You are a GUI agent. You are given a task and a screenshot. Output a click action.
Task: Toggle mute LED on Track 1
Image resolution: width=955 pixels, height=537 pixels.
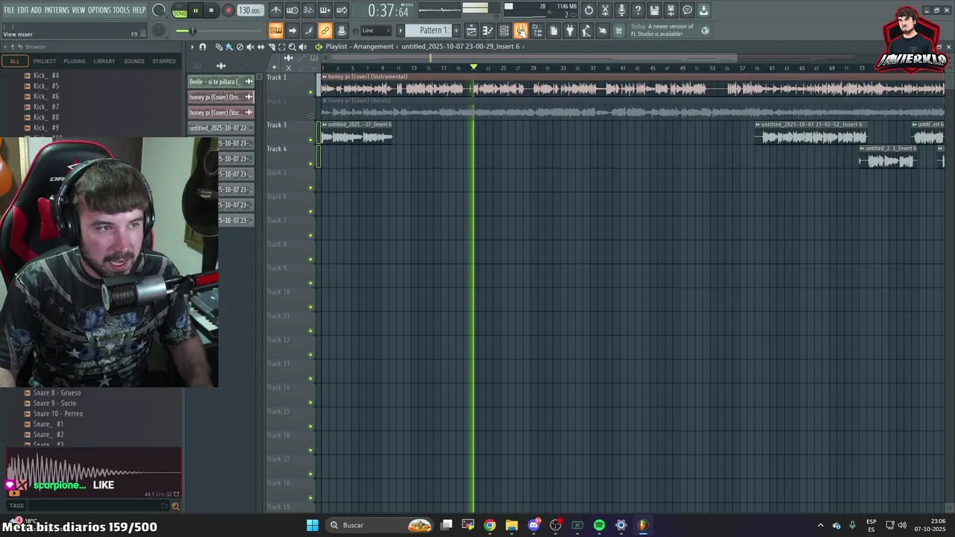pos(311,92)
